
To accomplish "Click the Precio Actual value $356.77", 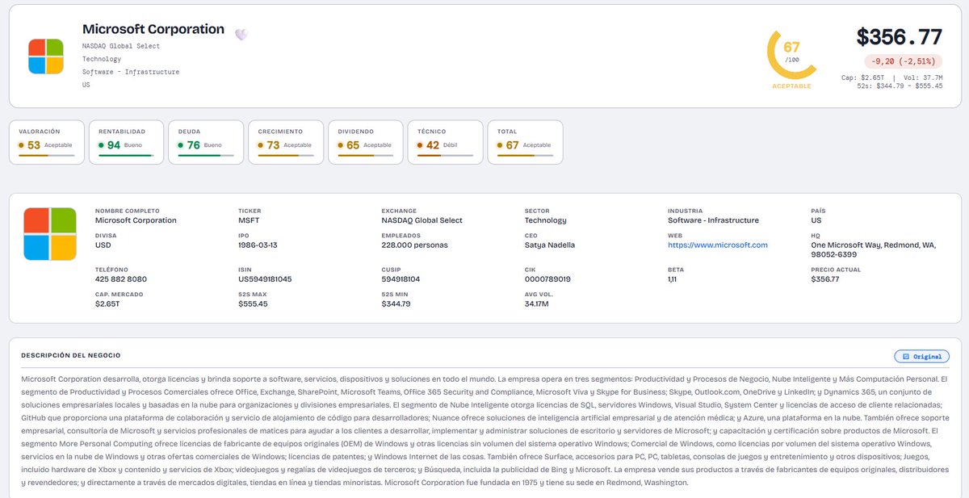I will pos(825,279).
